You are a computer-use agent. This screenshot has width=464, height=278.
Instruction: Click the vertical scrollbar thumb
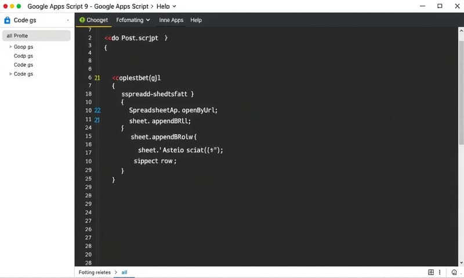tap(461, 93)
